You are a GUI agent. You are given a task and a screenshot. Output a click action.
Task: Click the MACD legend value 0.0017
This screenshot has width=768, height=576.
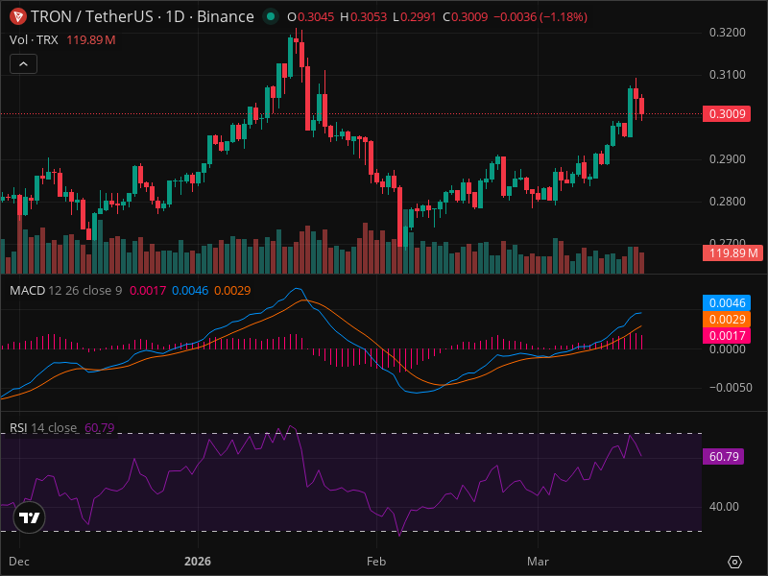coord(148,291)
